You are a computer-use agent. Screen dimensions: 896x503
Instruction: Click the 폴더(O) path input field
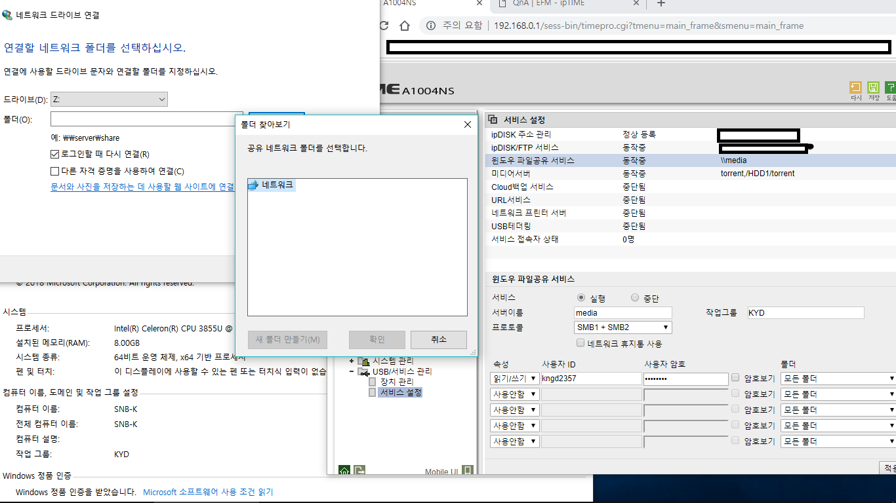[x=147, y=119]
